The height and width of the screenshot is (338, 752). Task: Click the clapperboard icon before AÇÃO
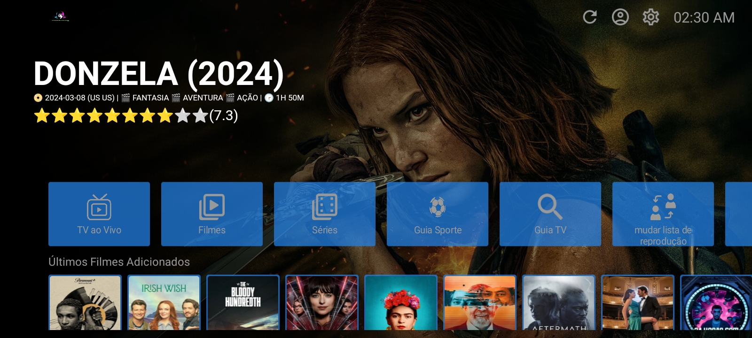pyautogui.click(x=230, y=98)
